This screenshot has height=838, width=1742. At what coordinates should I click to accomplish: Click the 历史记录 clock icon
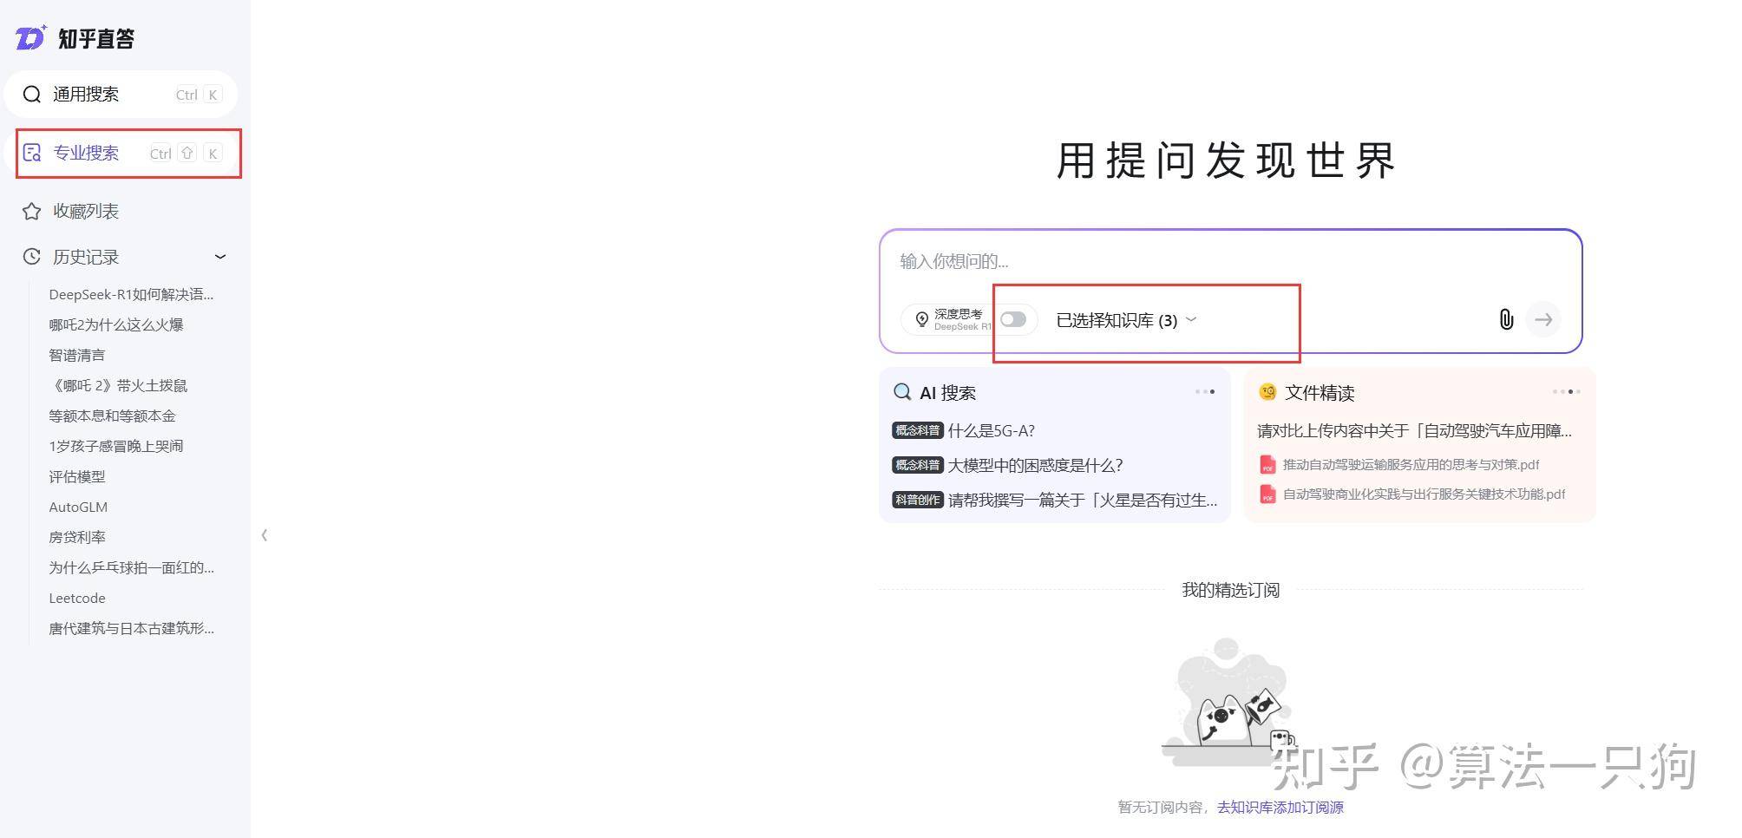32,257
